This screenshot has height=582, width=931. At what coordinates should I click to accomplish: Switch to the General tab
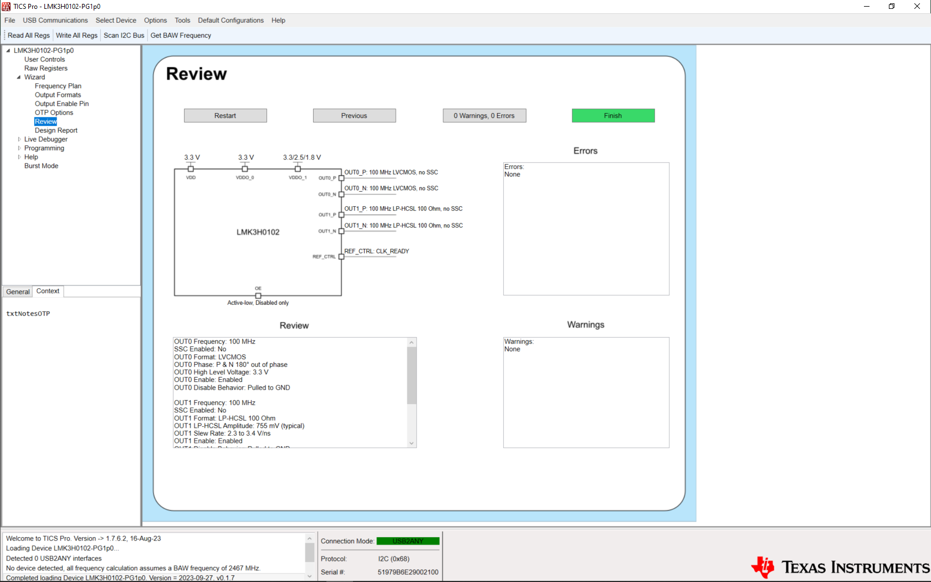click(x=17, y=291)
